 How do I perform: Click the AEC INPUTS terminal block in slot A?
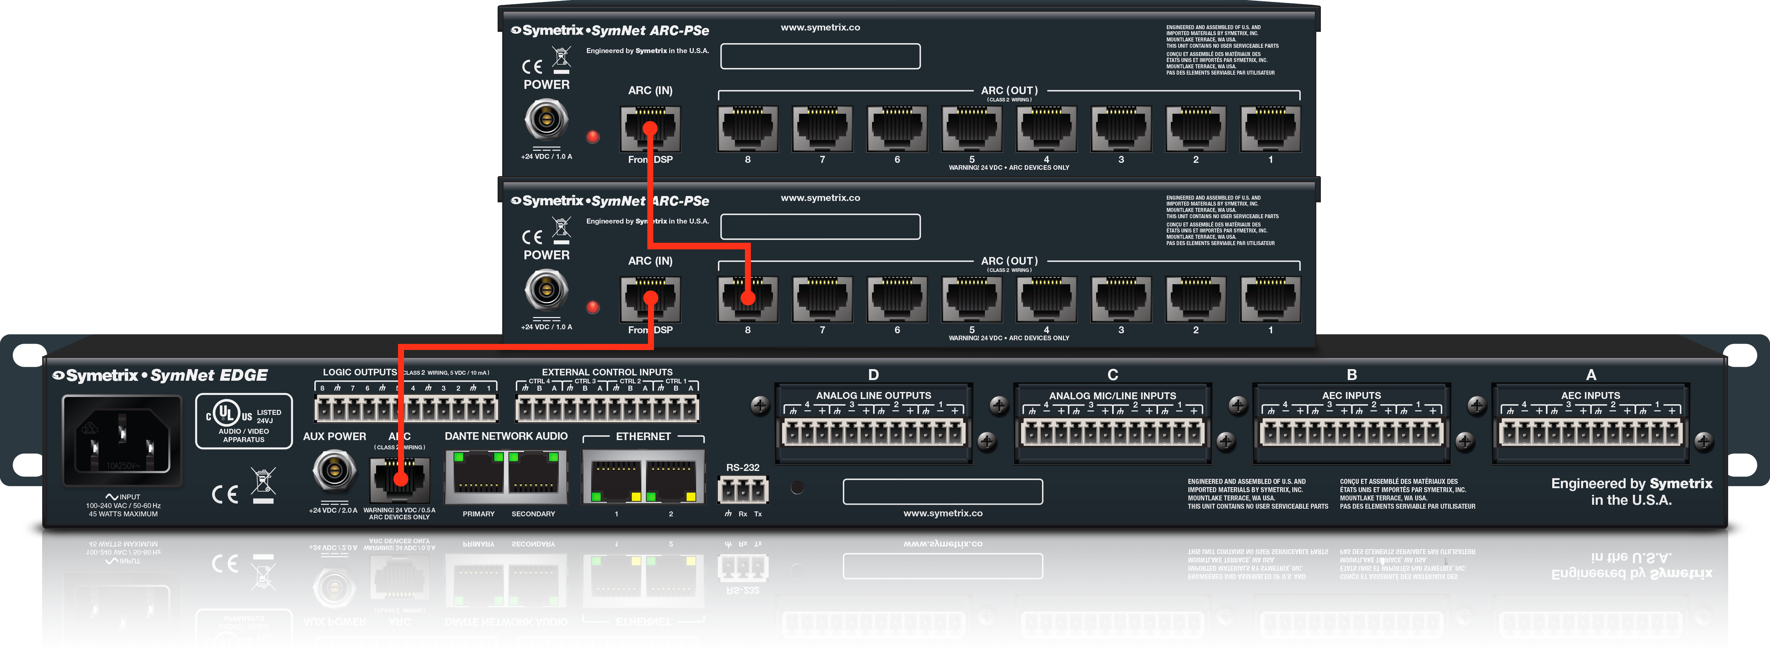(1591, 433)
